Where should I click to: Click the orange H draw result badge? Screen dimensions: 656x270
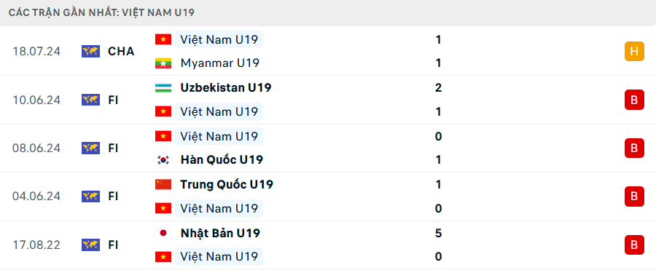634,52
